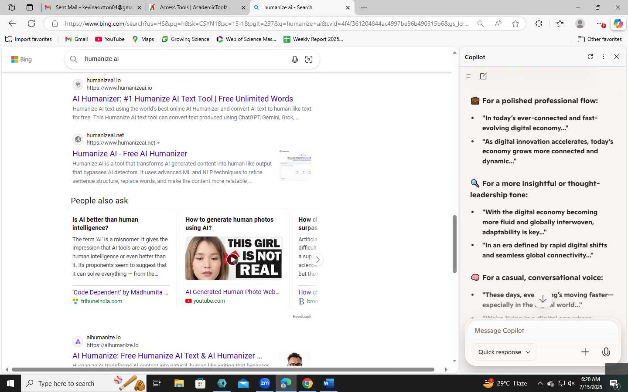Image resolution: width=628 pixels, height=392 pixels.
Task: Open Edge Settings and more menu
Action: (601, 24)
